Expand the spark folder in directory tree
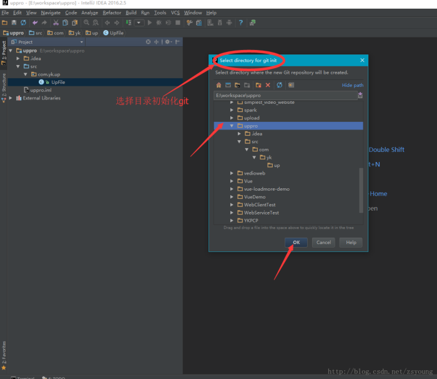Image resolution: width=437 pixels, height=379 pixels. click(x=232, y=110)
